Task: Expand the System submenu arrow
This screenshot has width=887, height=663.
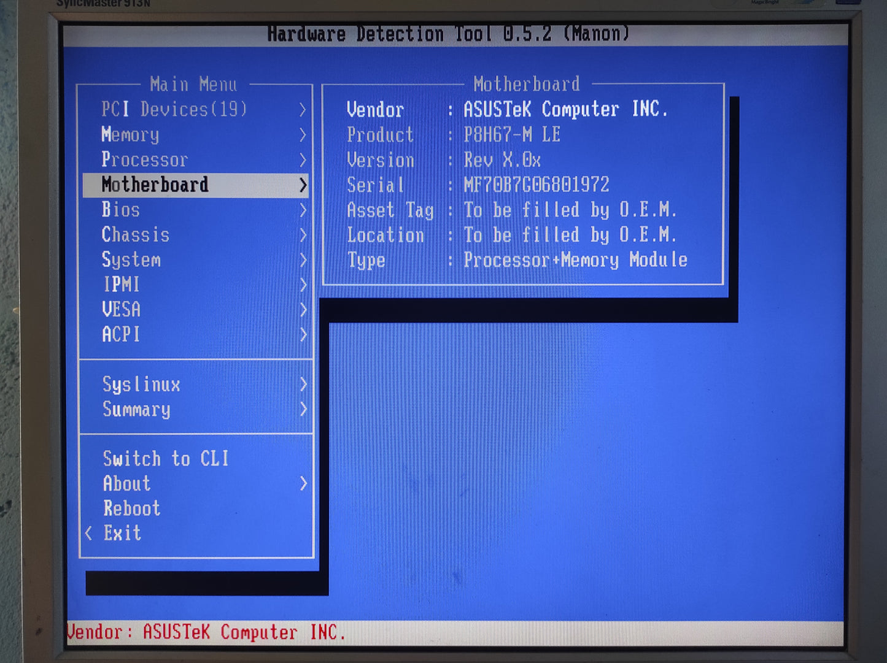Action: [x=303, y=260]
